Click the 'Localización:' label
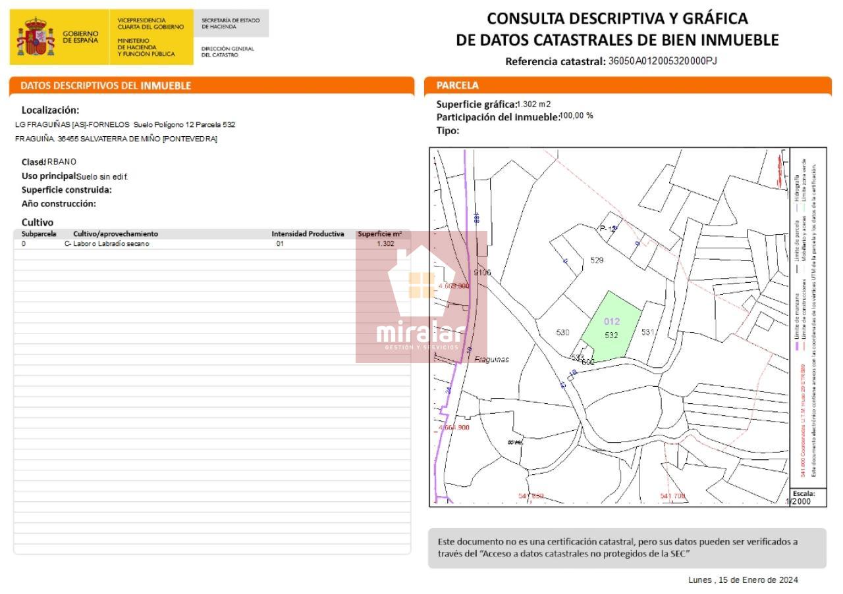The image size is (843, 594). click(50, 110)
